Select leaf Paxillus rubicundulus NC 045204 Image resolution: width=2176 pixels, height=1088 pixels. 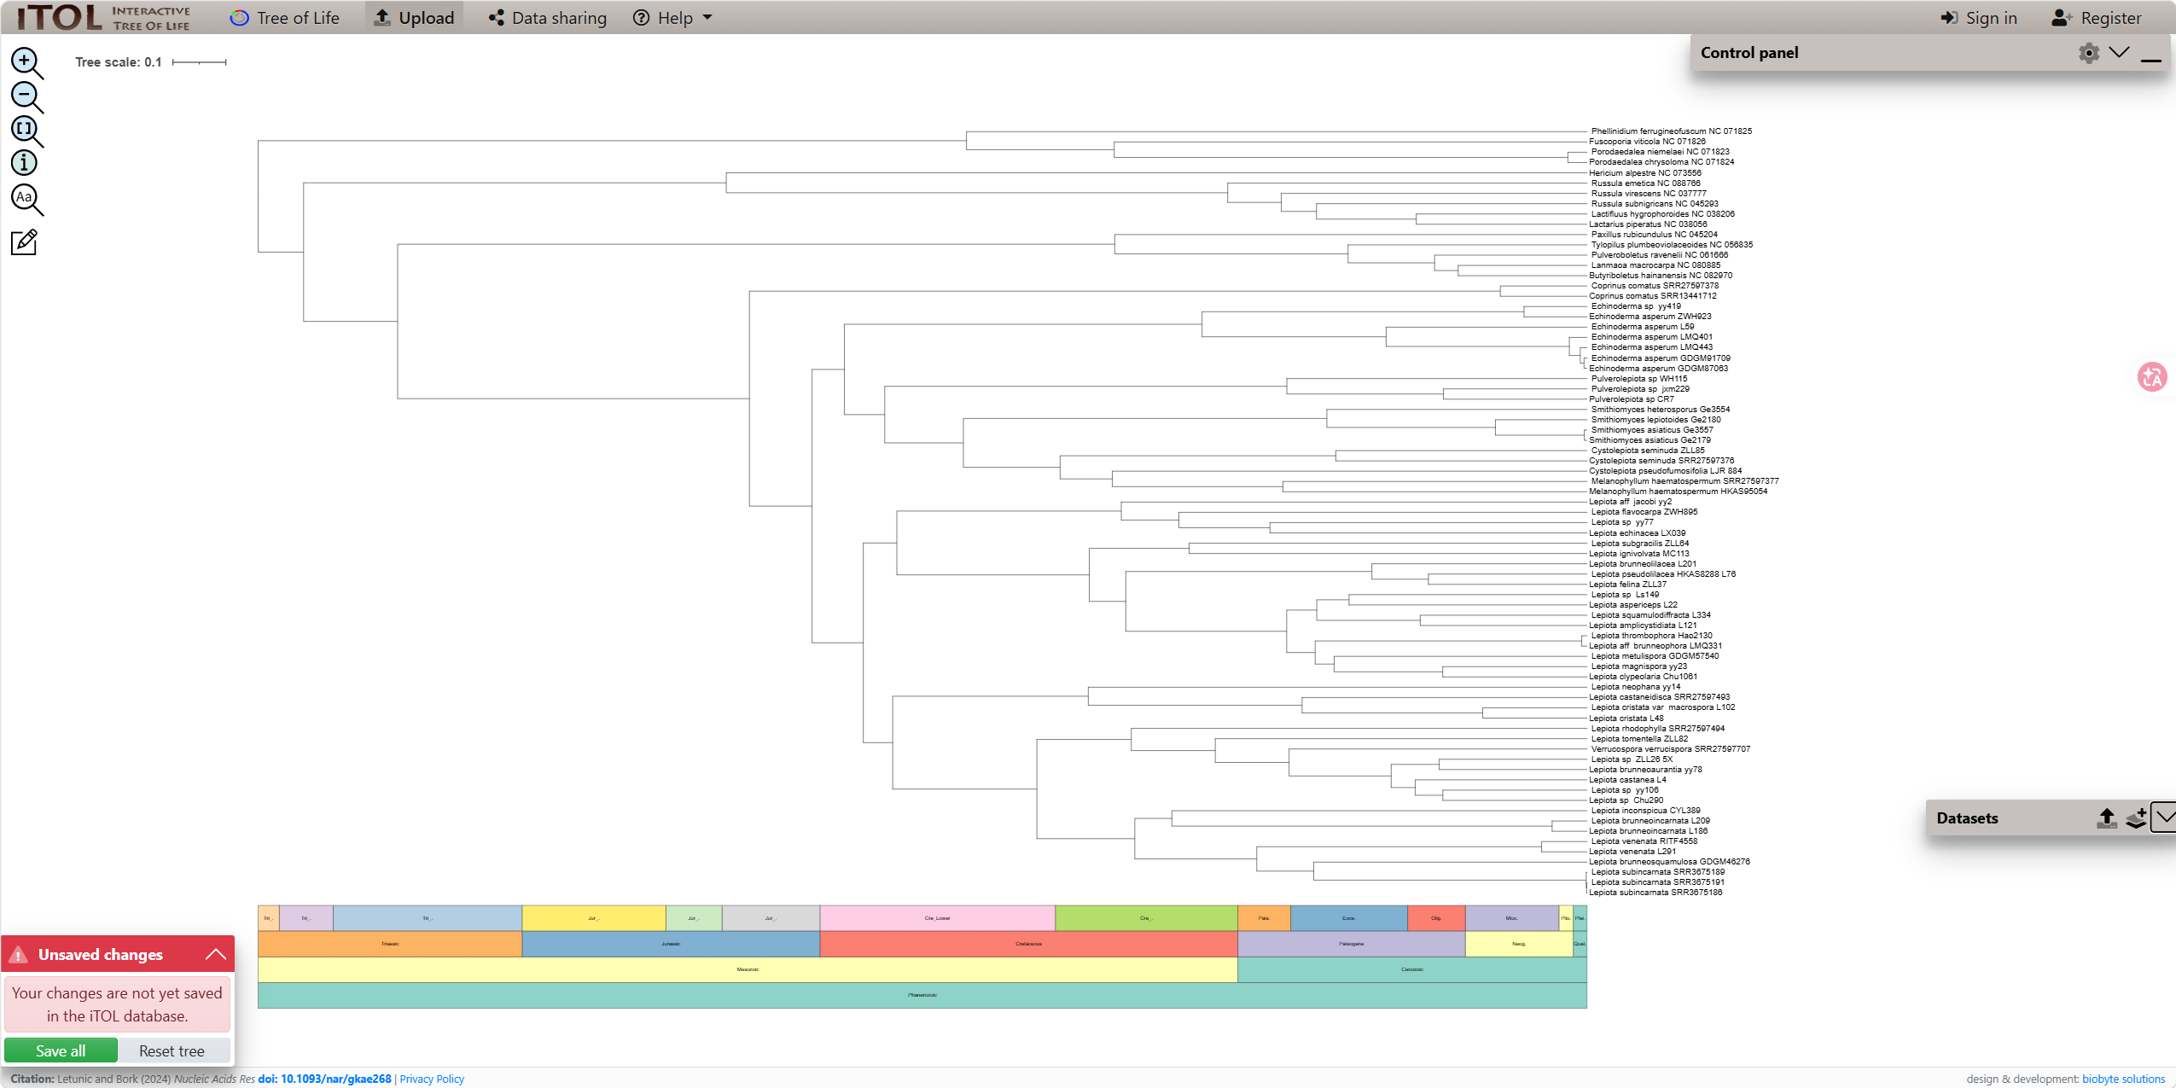click(1654, 235)
